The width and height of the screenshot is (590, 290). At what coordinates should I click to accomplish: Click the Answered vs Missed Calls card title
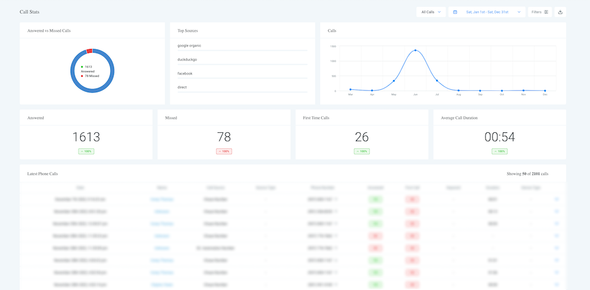(x=49, y=31)
